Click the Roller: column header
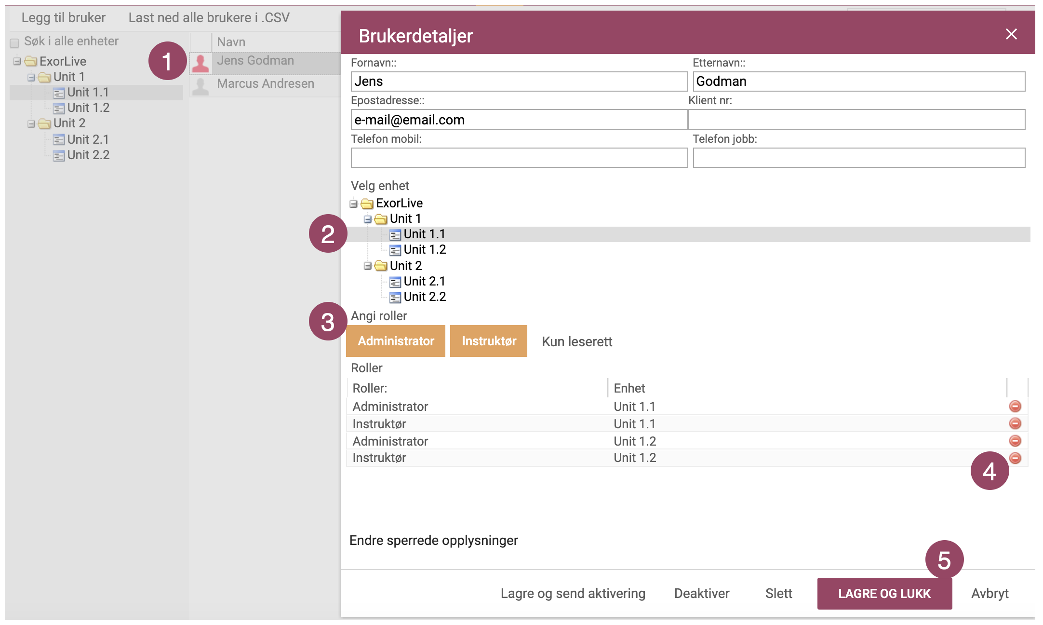The image size is (1043, 625). coord(477,388)
